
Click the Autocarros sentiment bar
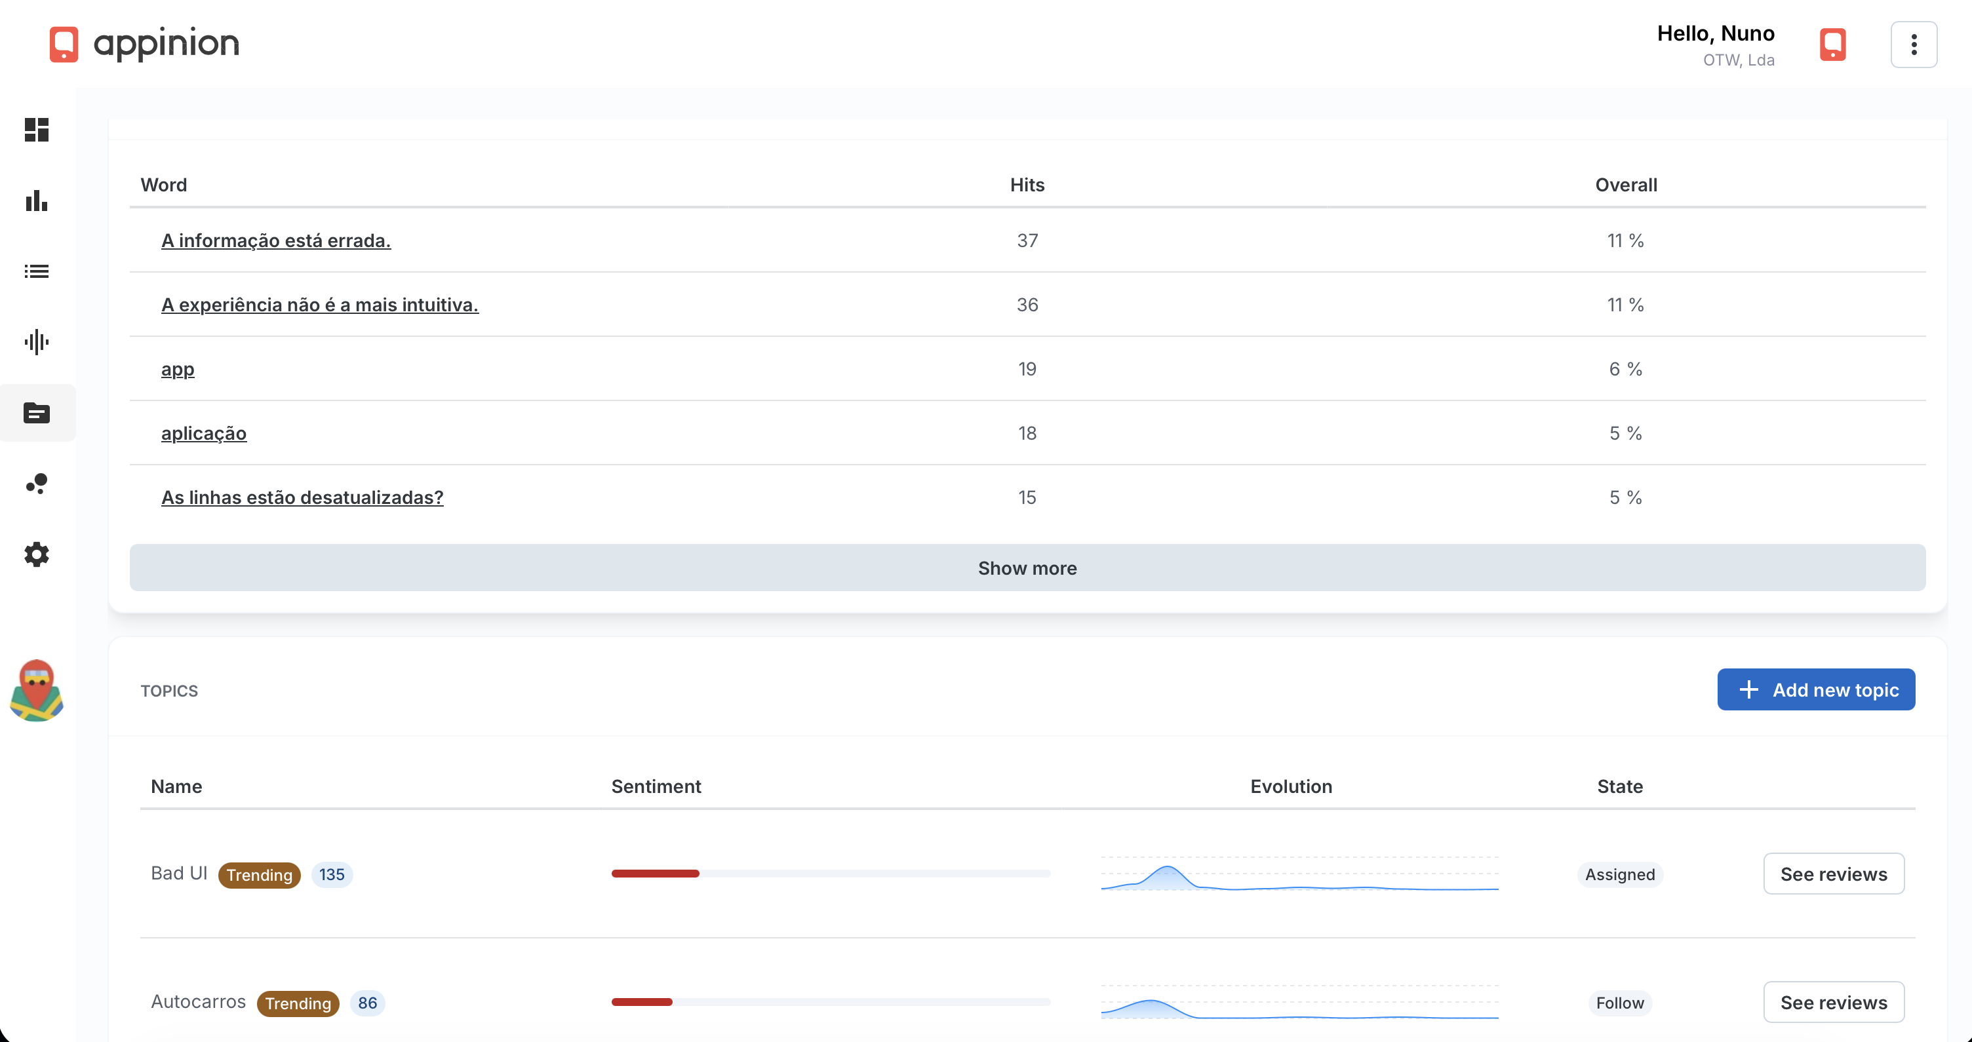coord(831,1002)
